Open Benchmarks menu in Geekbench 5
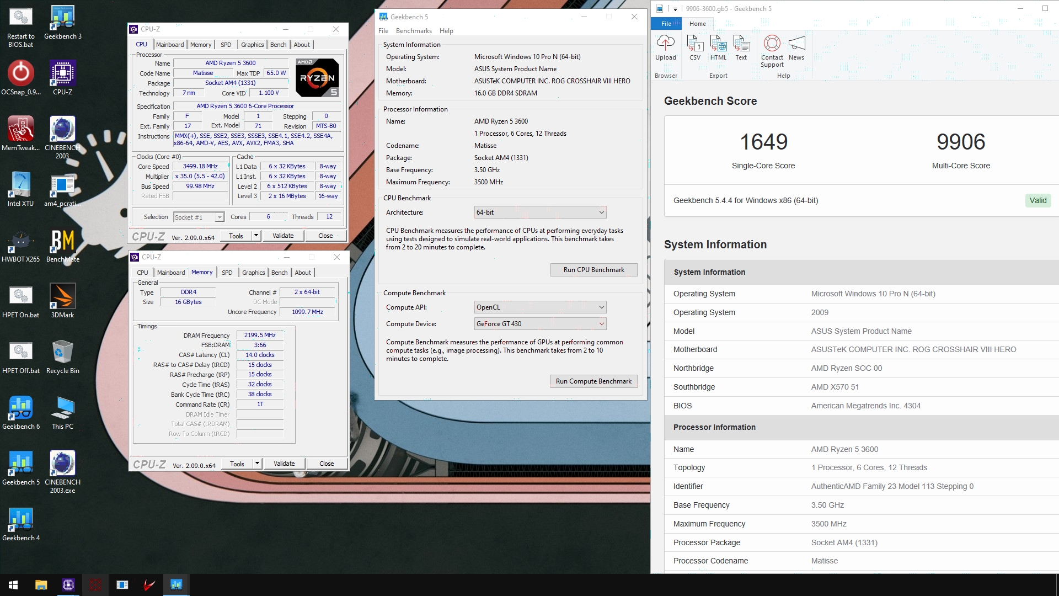 414,31
